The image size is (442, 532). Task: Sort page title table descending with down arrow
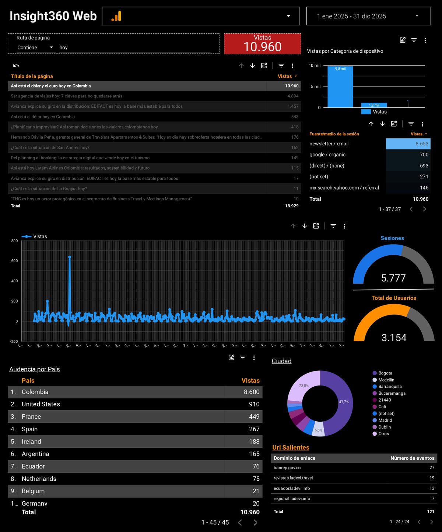[253, 66]
